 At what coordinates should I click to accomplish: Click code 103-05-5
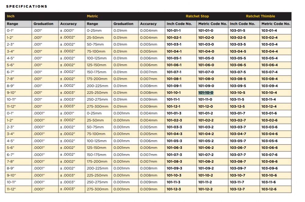238,58
